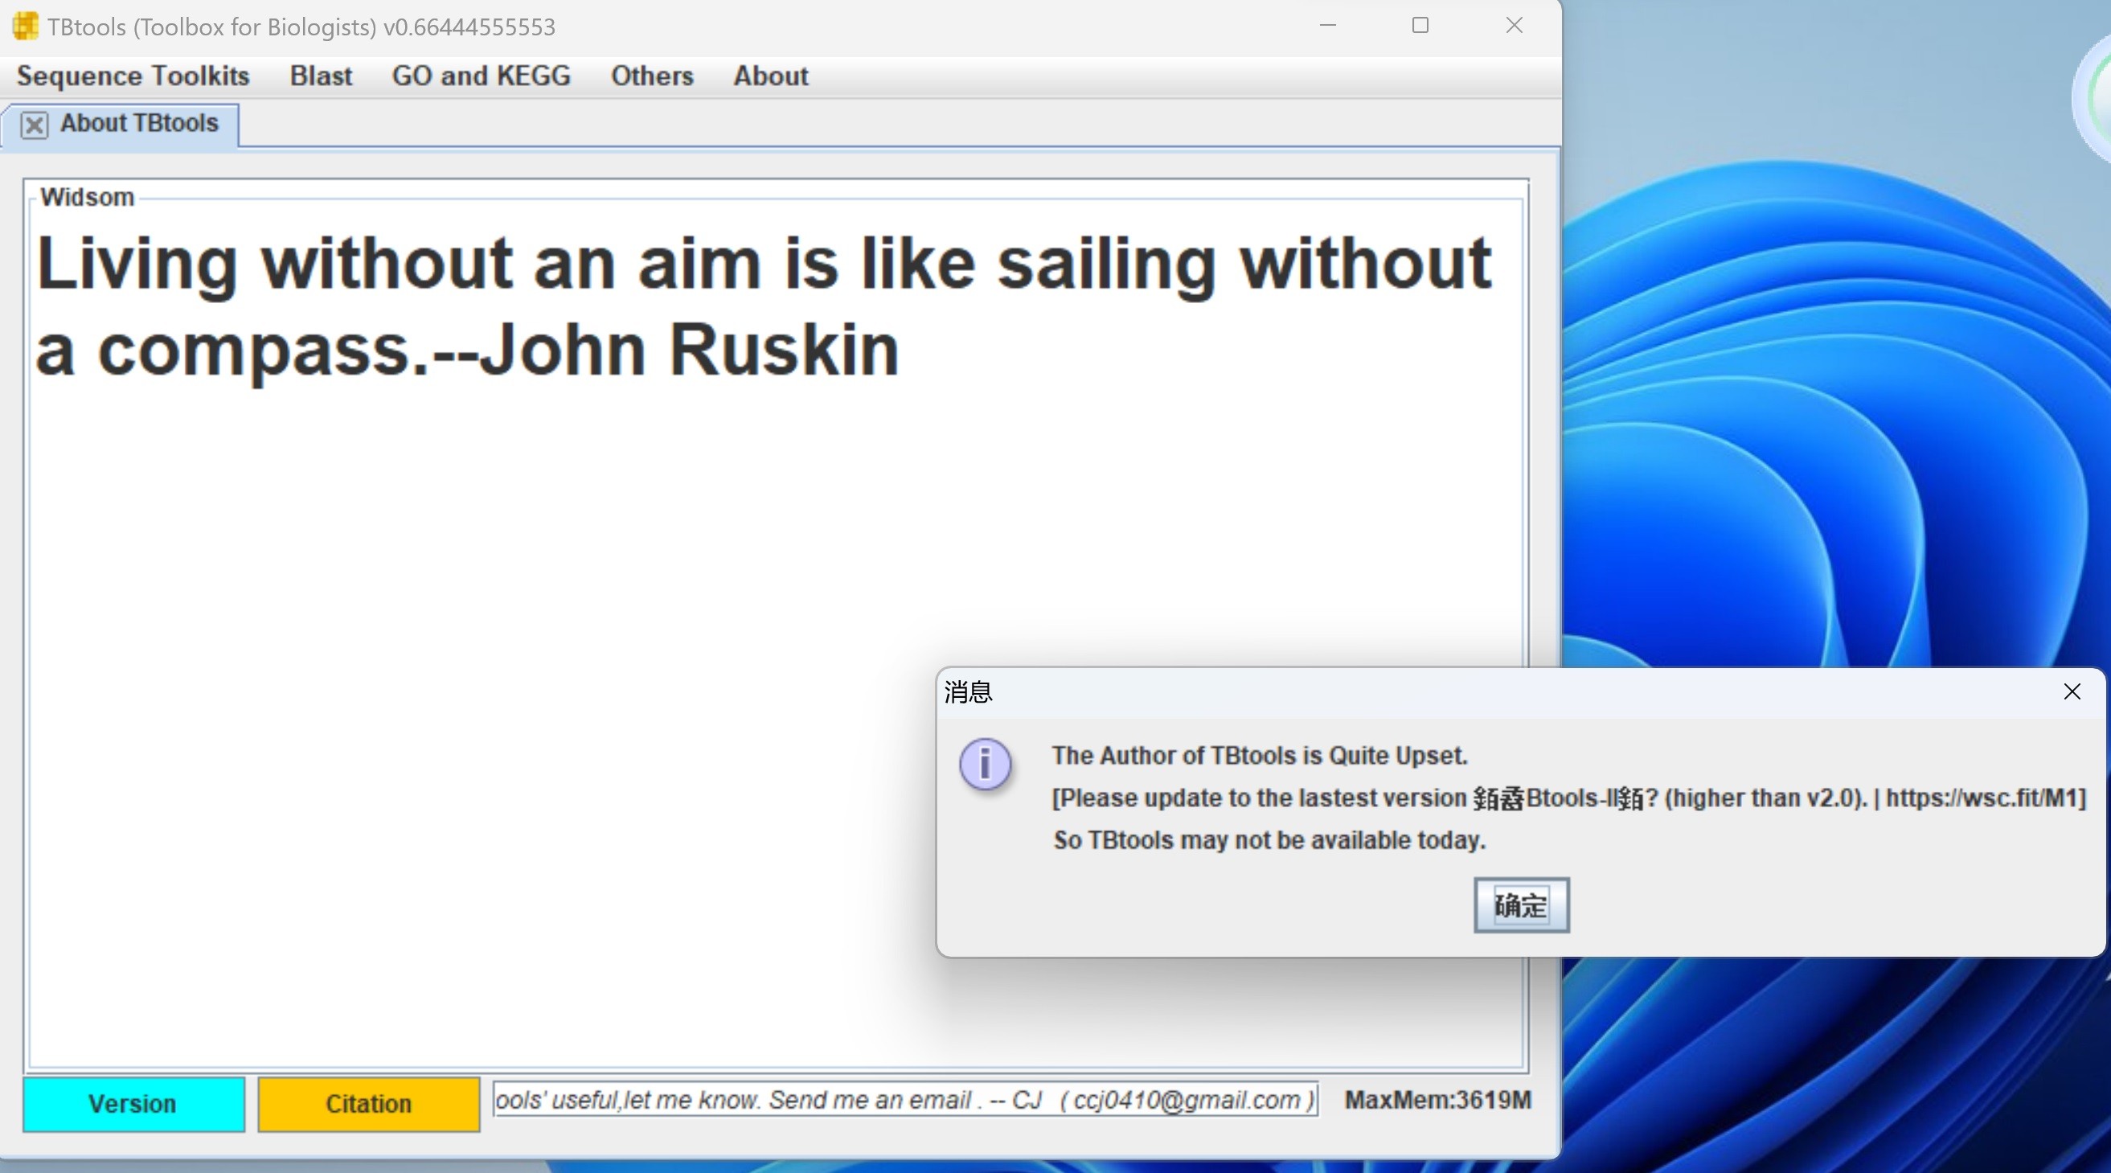Viewport: 2111px width, 1173px height.
Task: Open the About menu
Action: (770, 76)
